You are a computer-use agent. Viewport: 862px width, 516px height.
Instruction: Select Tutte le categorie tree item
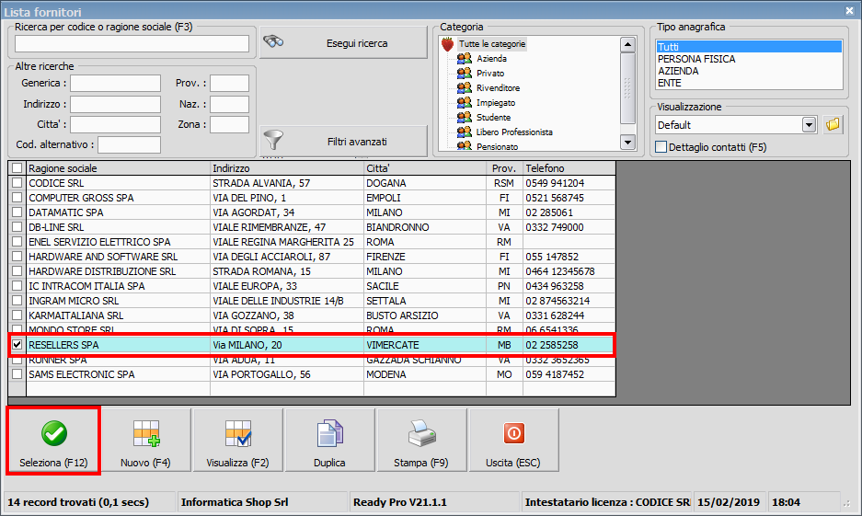pos(492,44)
